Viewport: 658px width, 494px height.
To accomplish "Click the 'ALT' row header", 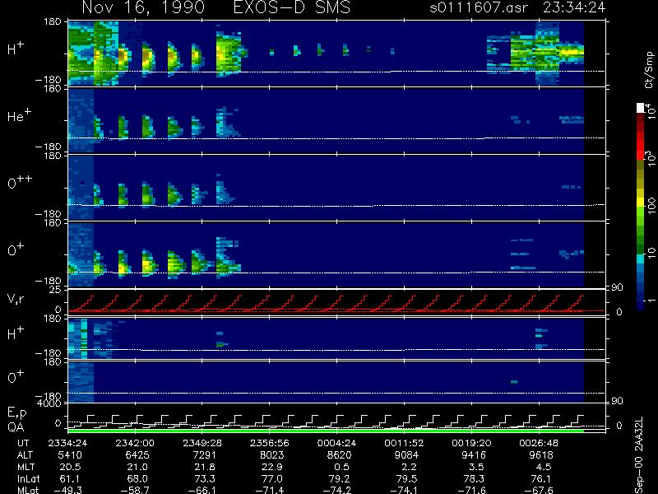I will [x=25, y=455].
